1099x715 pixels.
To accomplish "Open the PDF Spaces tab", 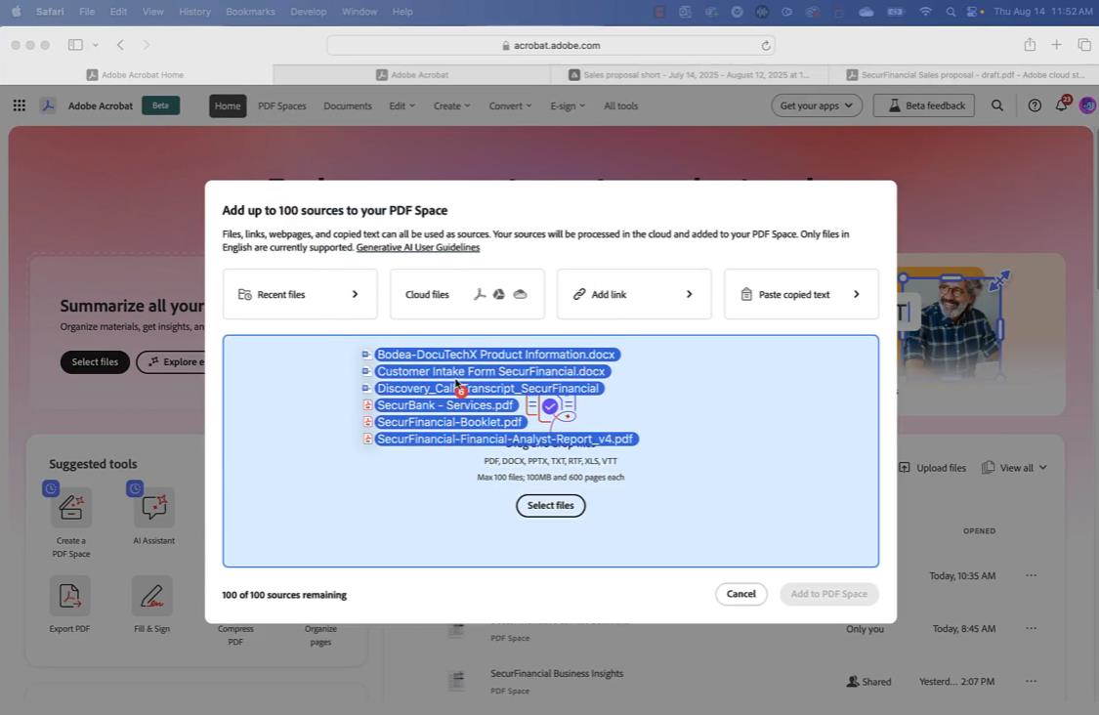I will tap(281, 105).
